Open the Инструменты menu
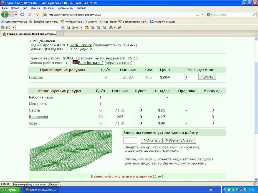Image resolution: width=258 pixels, height=193 pixels. coord(65,8)
